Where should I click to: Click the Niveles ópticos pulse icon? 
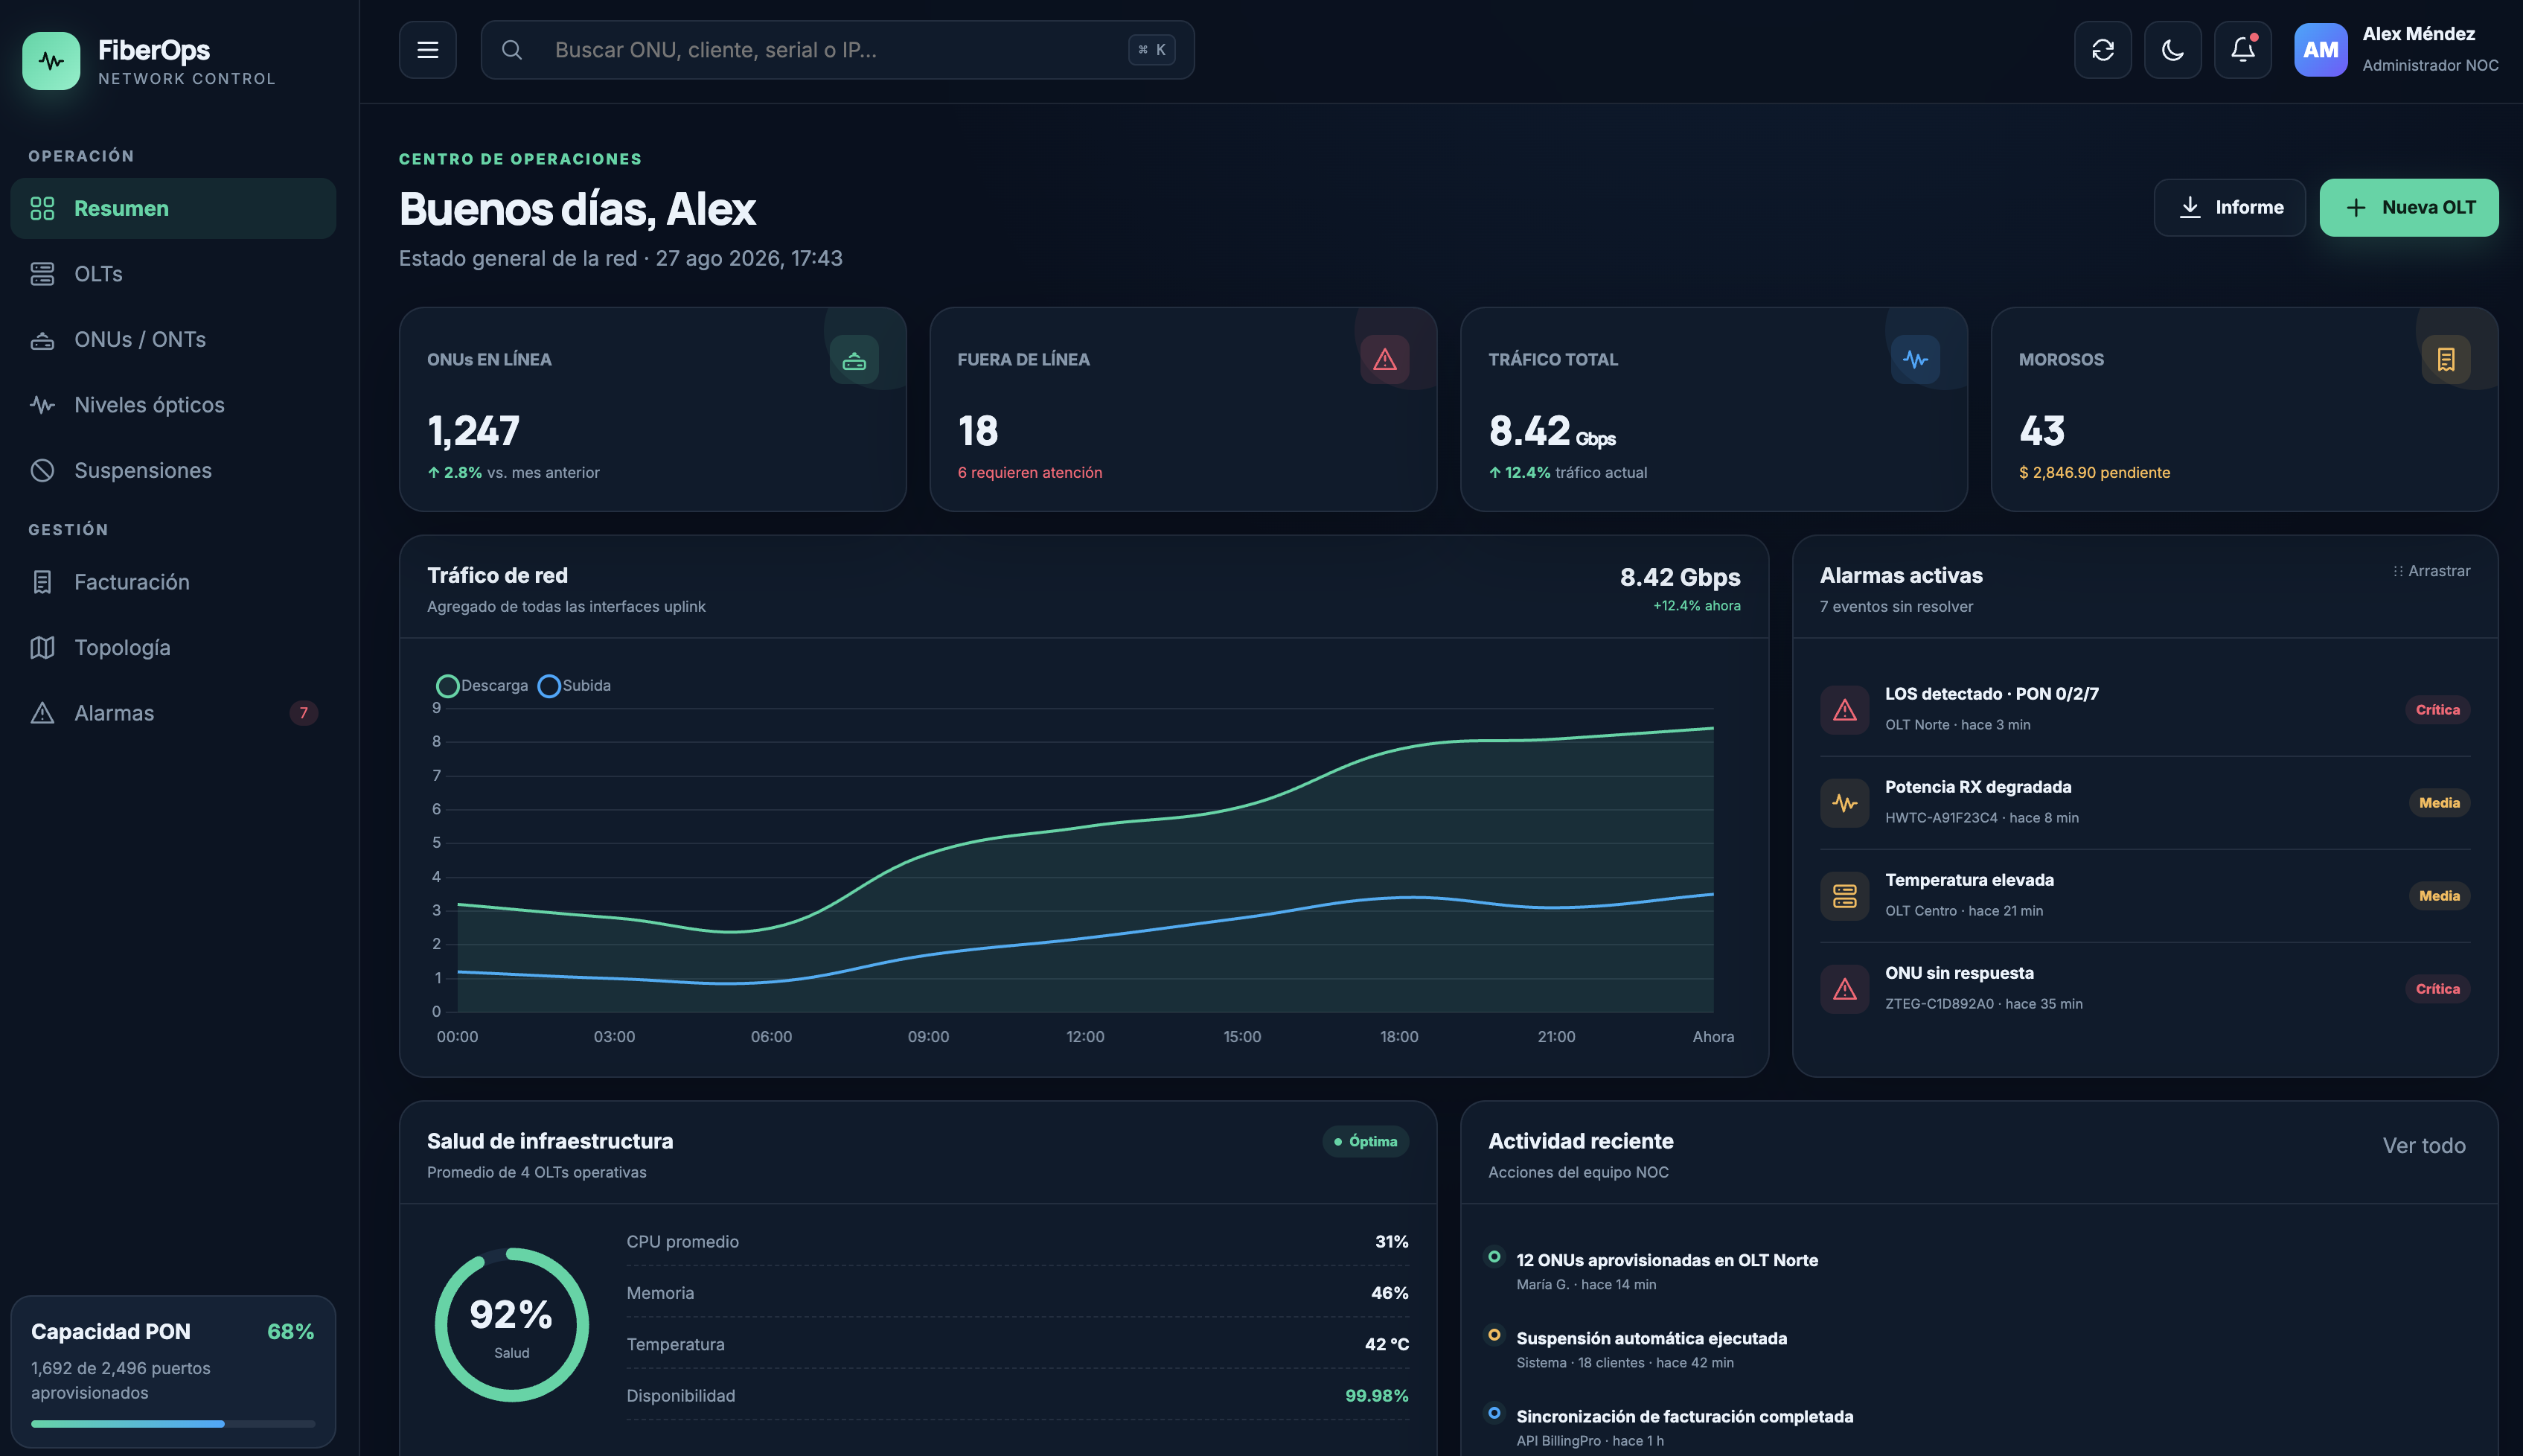[42, 405]
